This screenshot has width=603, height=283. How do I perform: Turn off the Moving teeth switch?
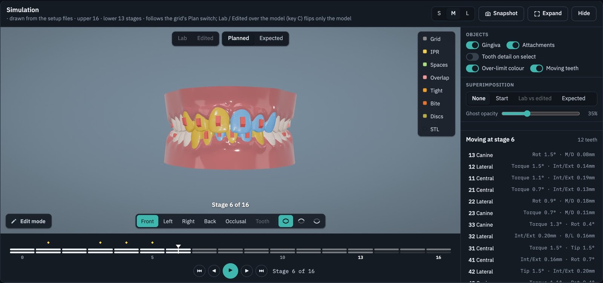tap(536, 68)
